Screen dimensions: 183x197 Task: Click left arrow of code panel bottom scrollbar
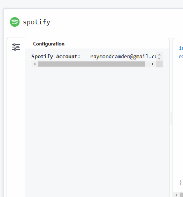click(x=176, y=195)
